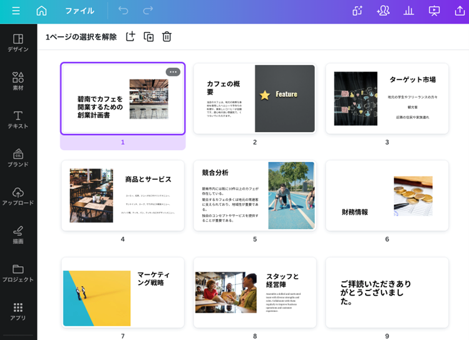Invite collaborators with add-people icon

pos(383,11)
